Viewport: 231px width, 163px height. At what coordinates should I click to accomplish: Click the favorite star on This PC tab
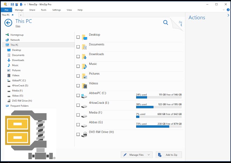pyautogui.click(x=13, y=15)
